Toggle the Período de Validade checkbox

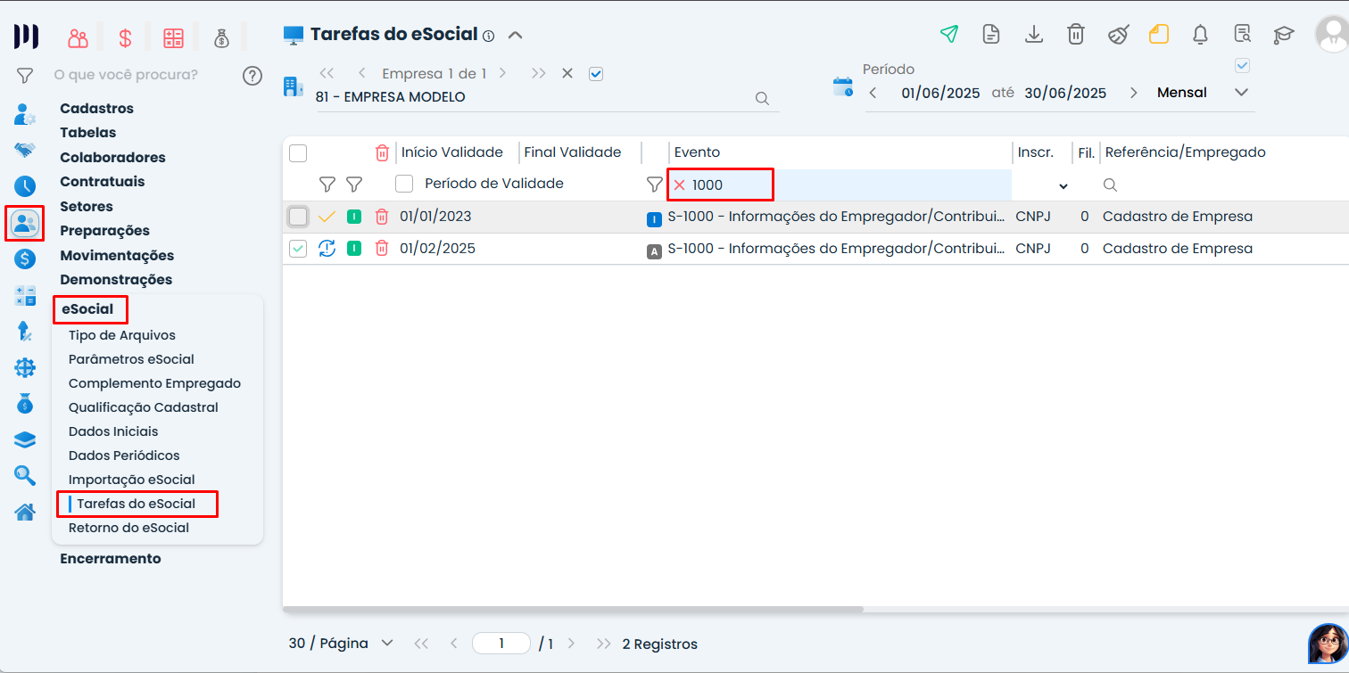click(x=404, y=184)
